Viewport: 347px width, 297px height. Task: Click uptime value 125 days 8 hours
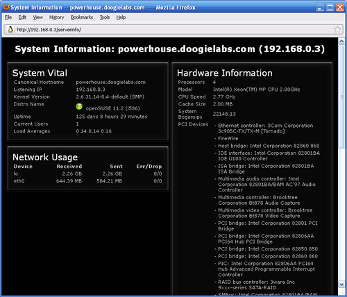click(112, 117)
